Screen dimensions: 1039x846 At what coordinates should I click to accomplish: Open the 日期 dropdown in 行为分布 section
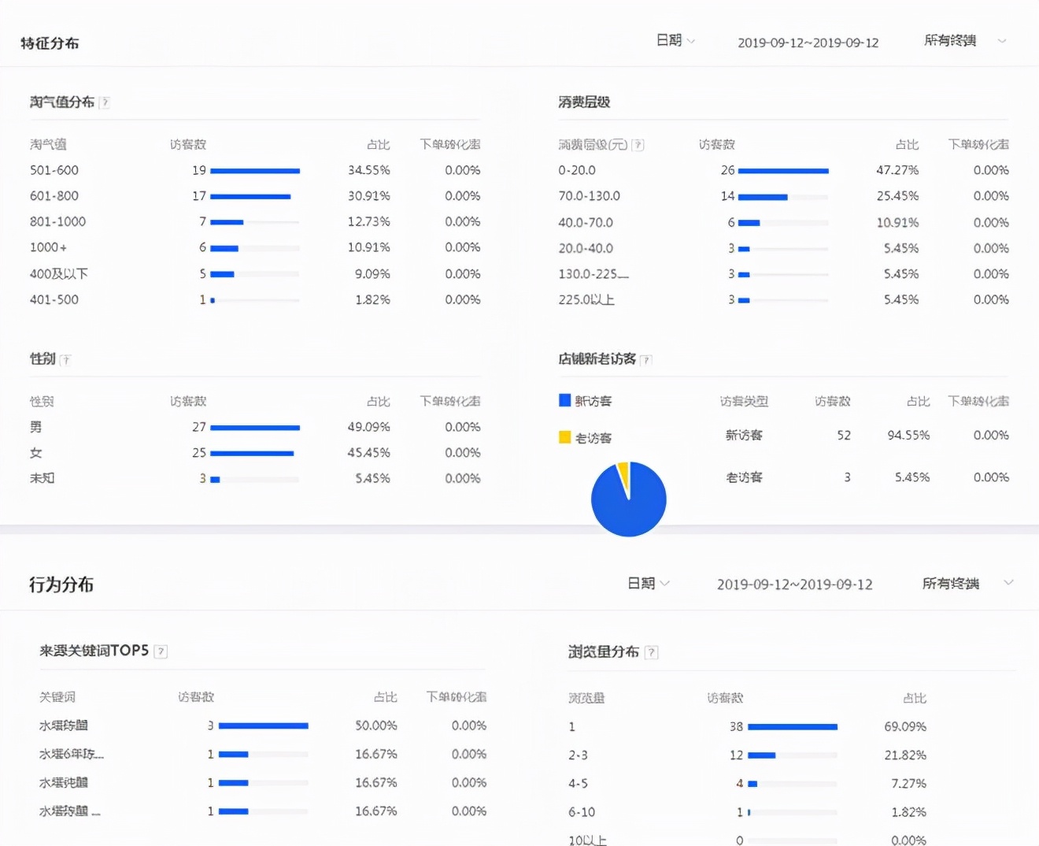click(x=648, y=584)
